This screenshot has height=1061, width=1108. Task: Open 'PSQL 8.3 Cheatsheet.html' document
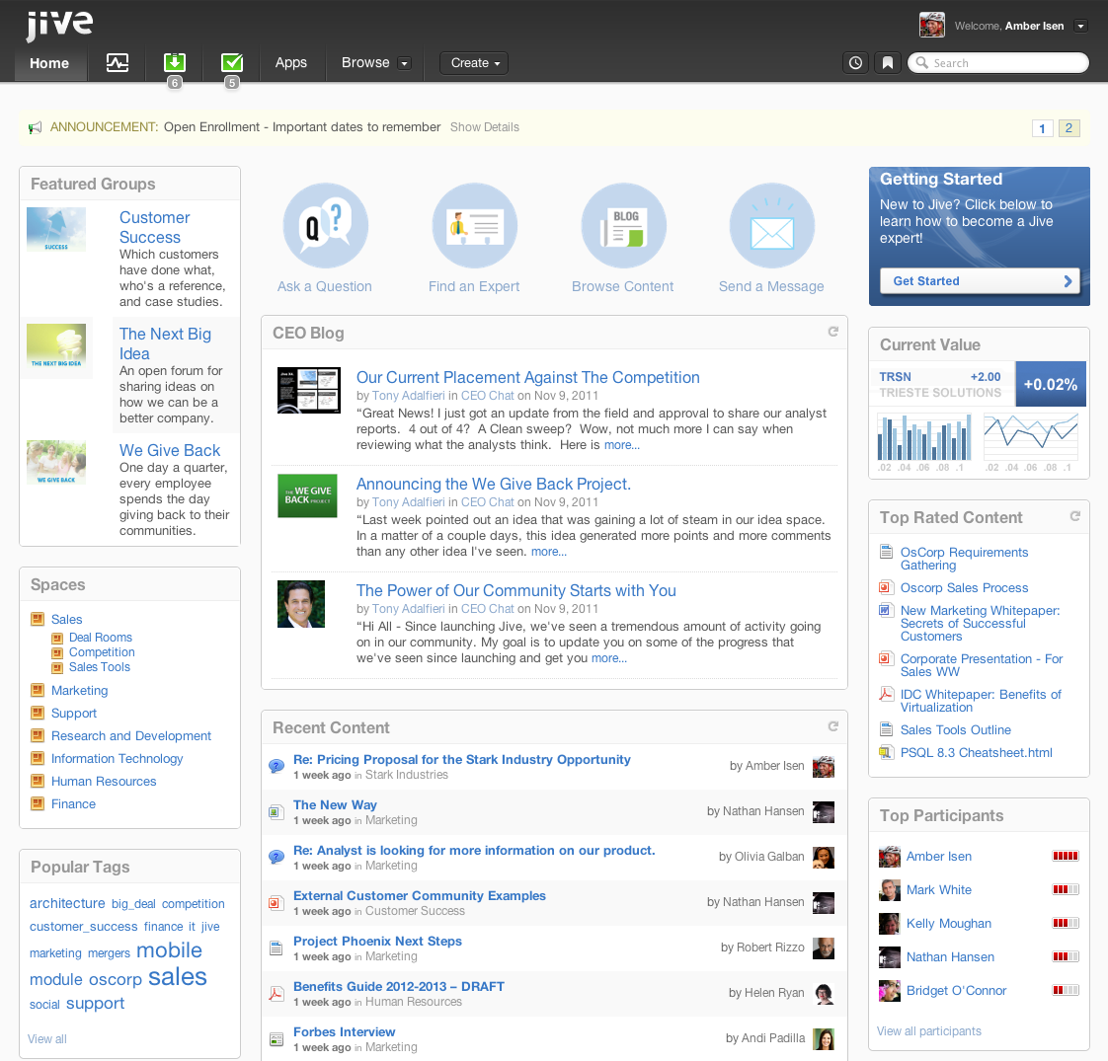(976, 752)
